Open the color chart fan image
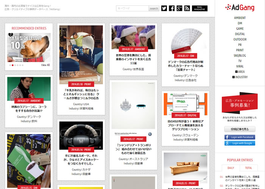Viewport: 265px width, 189px height. pos(185,40)
